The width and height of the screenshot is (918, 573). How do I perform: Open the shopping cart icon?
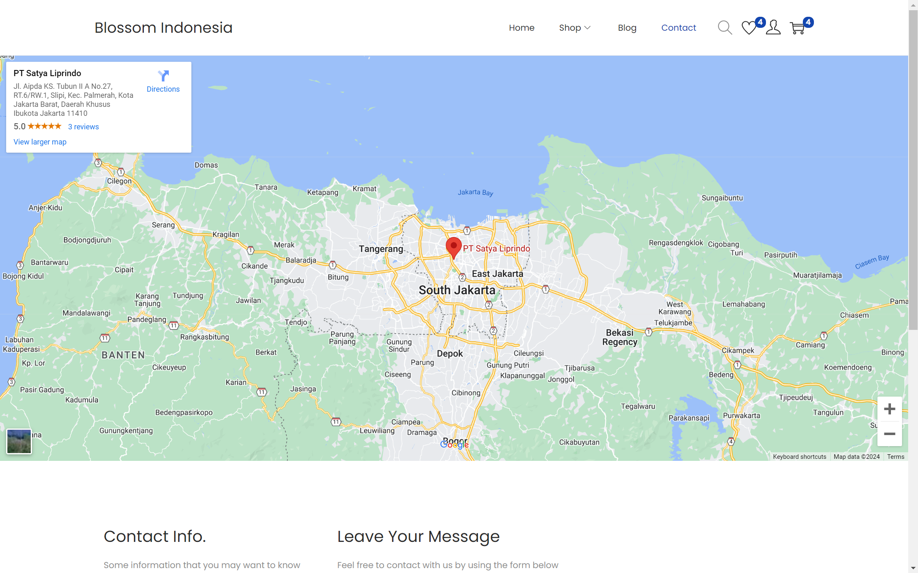pos(798,28)
